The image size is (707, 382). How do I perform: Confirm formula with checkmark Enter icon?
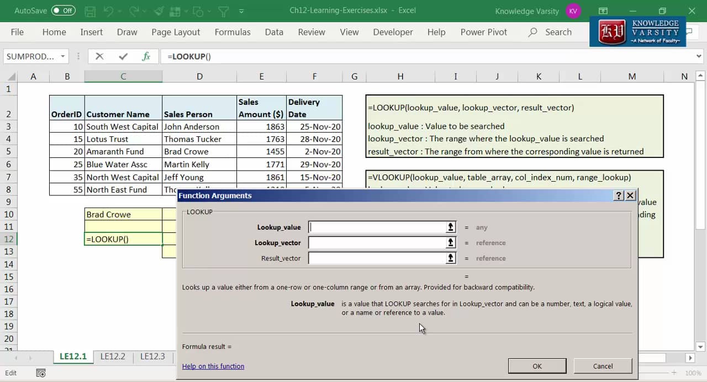(123, 56)
